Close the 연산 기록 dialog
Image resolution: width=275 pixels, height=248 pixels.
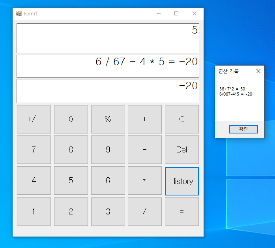pyautogui.click(x=258, y=71)
